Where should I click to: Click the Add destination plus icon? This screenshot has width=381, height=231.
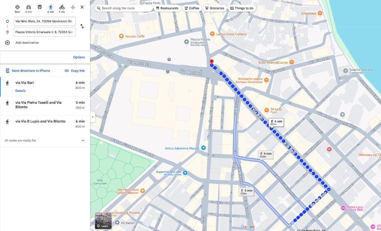click(x=7, y=43)
